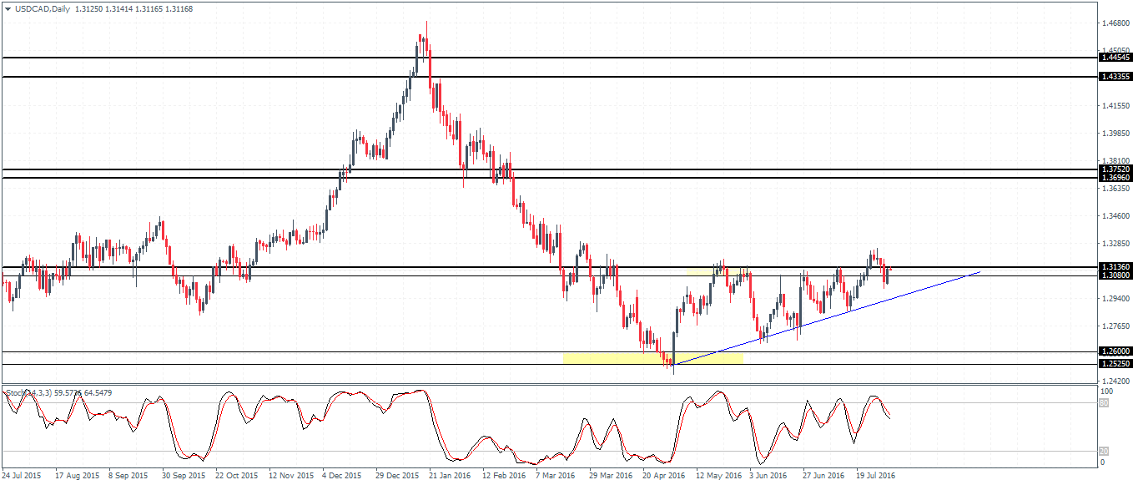Select the 1.36960 price level label

(1115, 178)
